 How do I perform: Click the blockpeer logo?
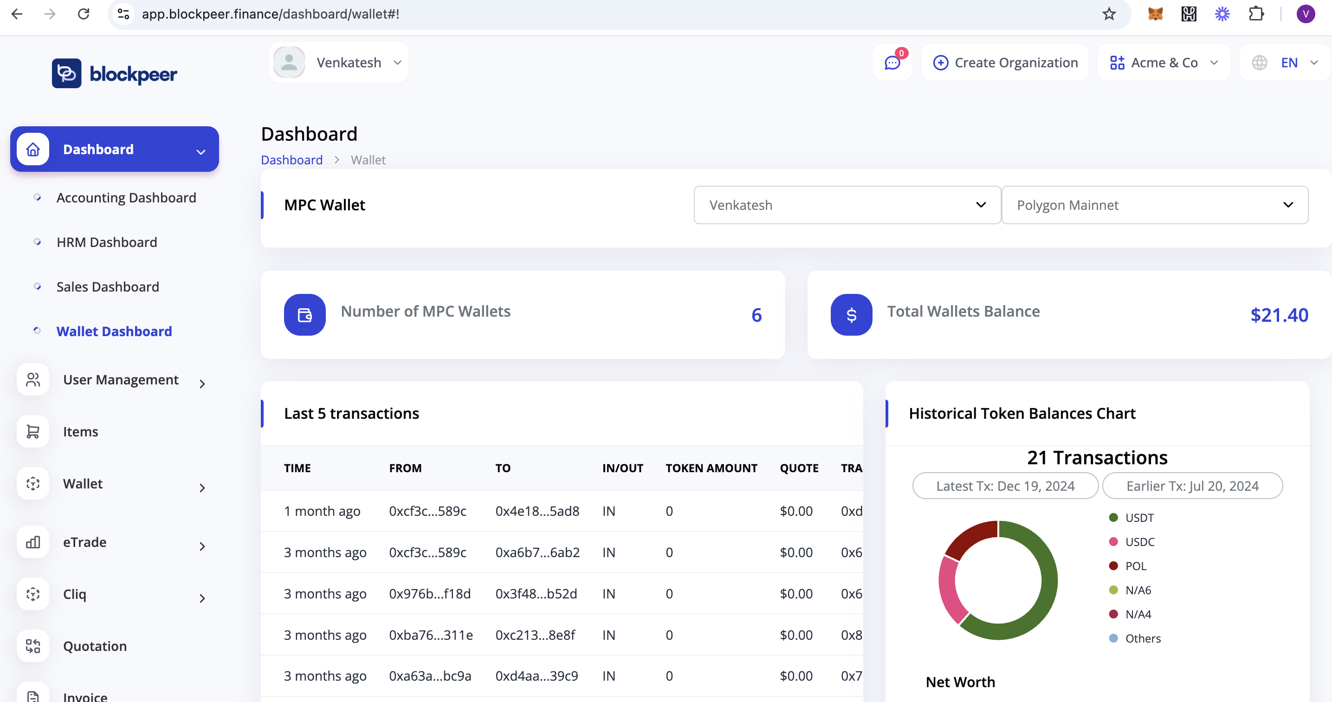click(x=114, y=73)
